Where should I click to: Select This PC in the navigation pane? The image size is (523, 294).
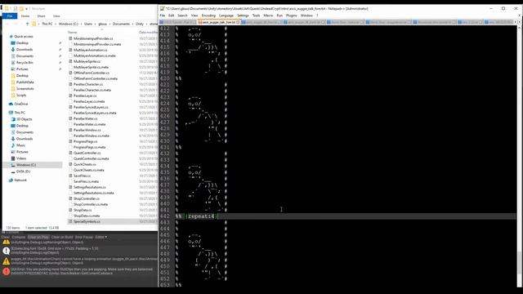20,113
